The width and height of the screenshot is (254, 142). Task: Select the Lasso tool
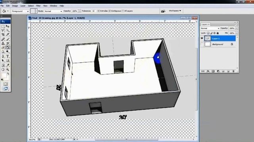[x=3, y=30]
